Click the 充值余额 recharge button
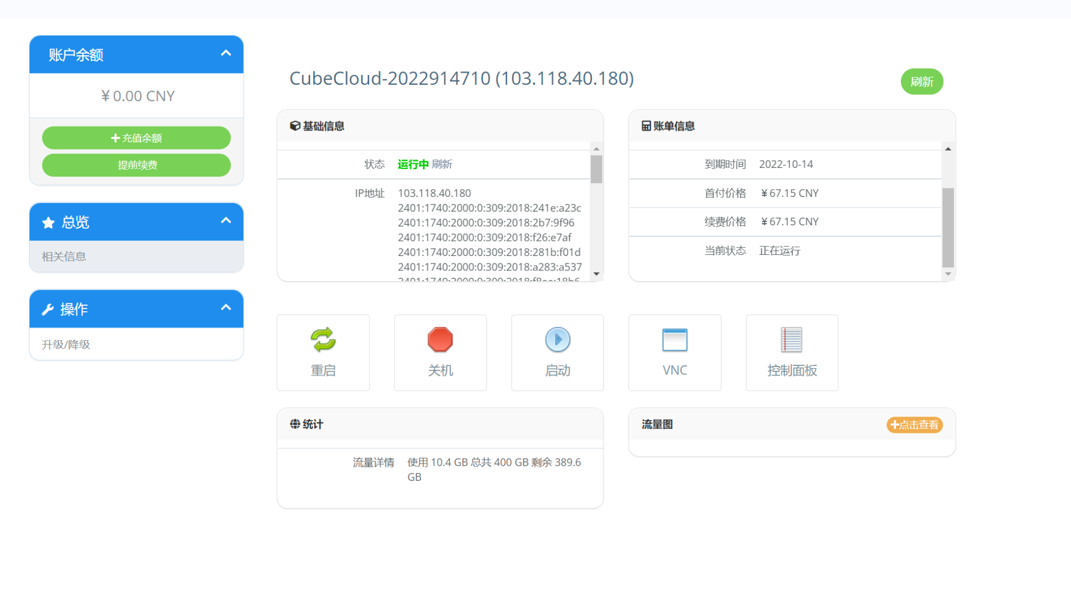This screenshot has height=594, width=1071. tap(137, 138)
